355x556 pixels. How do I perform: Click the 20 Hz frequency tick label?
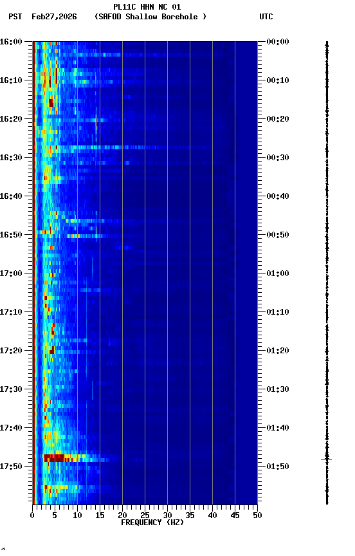coord(122,515)
